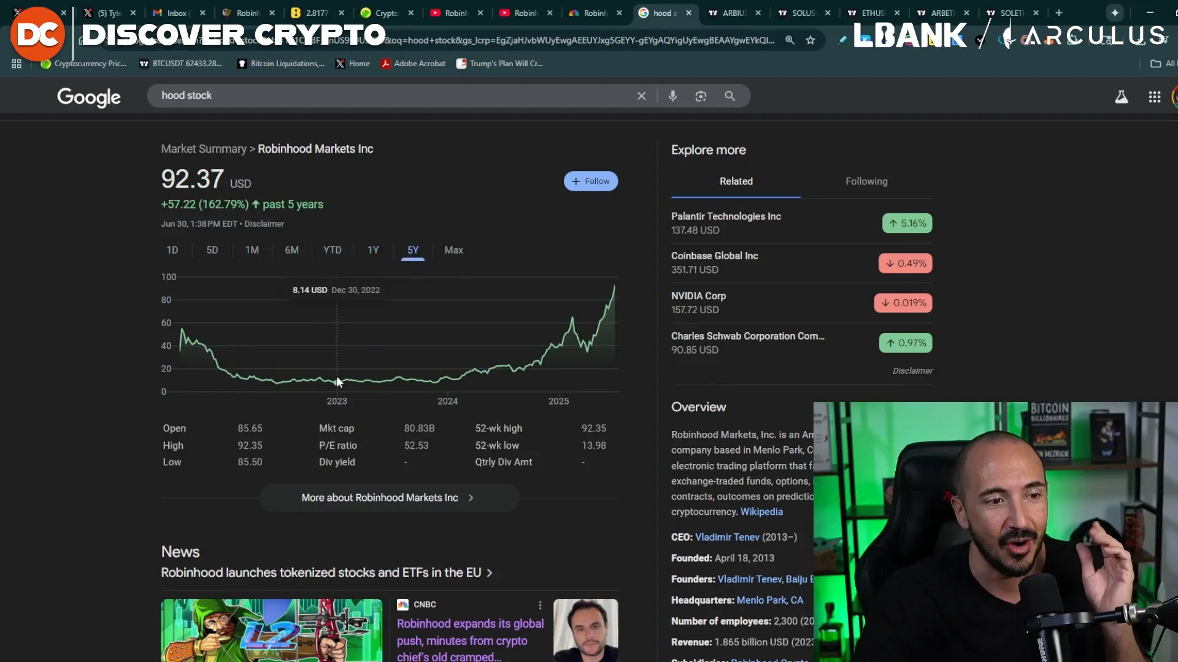Close the ARBIUS TradingView tab
Screen dimensions: 1178x662
(758, 13)
